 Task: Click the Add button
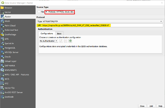click(x=151, y=106)
